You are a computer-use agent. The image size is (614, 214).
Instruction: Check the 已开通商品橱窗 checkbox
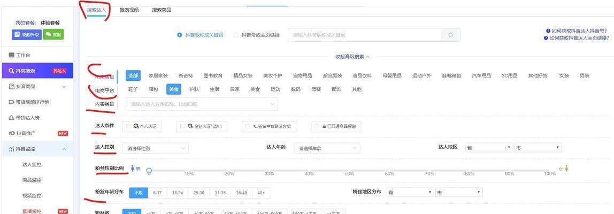(x=317, y=127)
